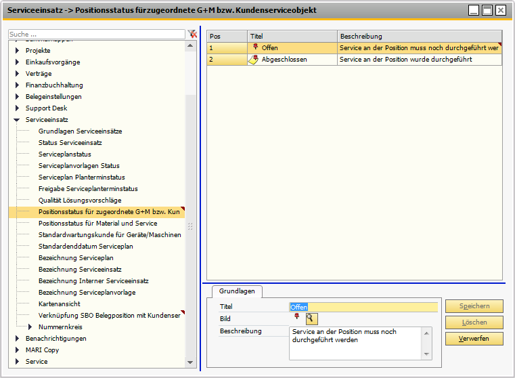The width and height of the screenshot is (515, 378).
Task: Collapse the Serviceeinsatz tree node
Action: click(17, 120)
